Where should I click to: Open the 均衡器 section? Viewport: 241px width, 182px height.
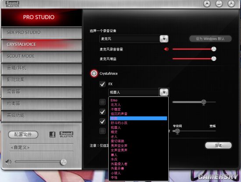pos(42,104)
